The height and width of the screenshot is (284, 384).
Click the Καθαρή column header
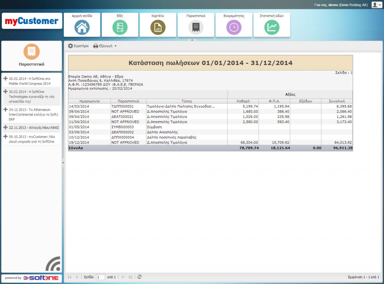(243, 101)
